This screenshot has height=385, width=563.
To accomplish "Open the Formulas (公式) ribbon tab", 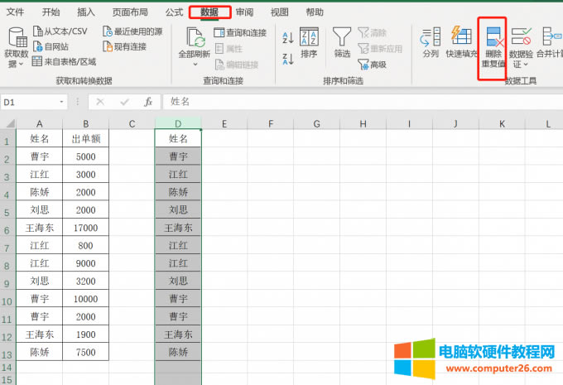I will pyautogui.click(x=174, y=12).
